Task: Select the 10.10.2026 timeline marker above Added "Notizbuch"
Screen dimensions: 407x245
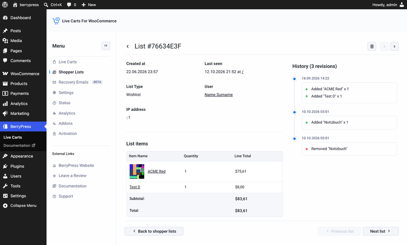Action: 294,112
